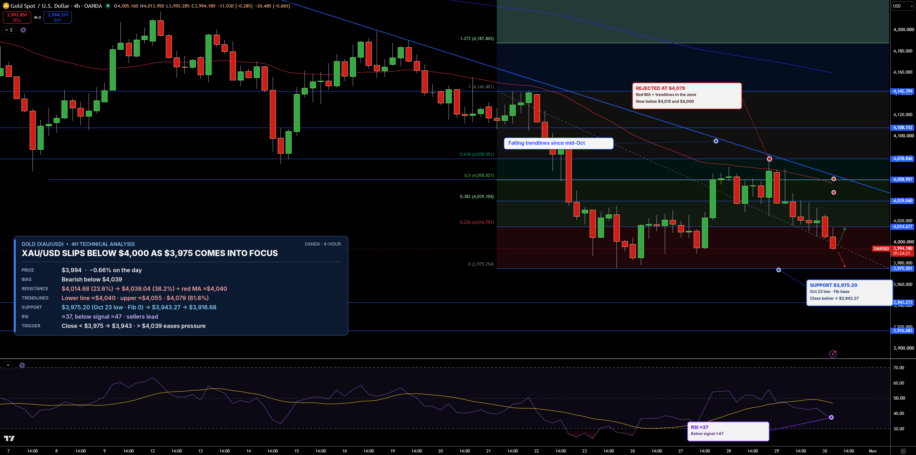Click the 4,108.152 price axis label
Viewport: 916px width, 455px height.
[x=902, y=128]
